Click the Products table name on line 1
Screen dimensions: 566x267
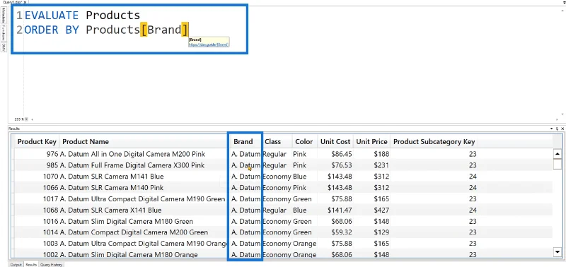pyautogui.click(x=113, y=16)
